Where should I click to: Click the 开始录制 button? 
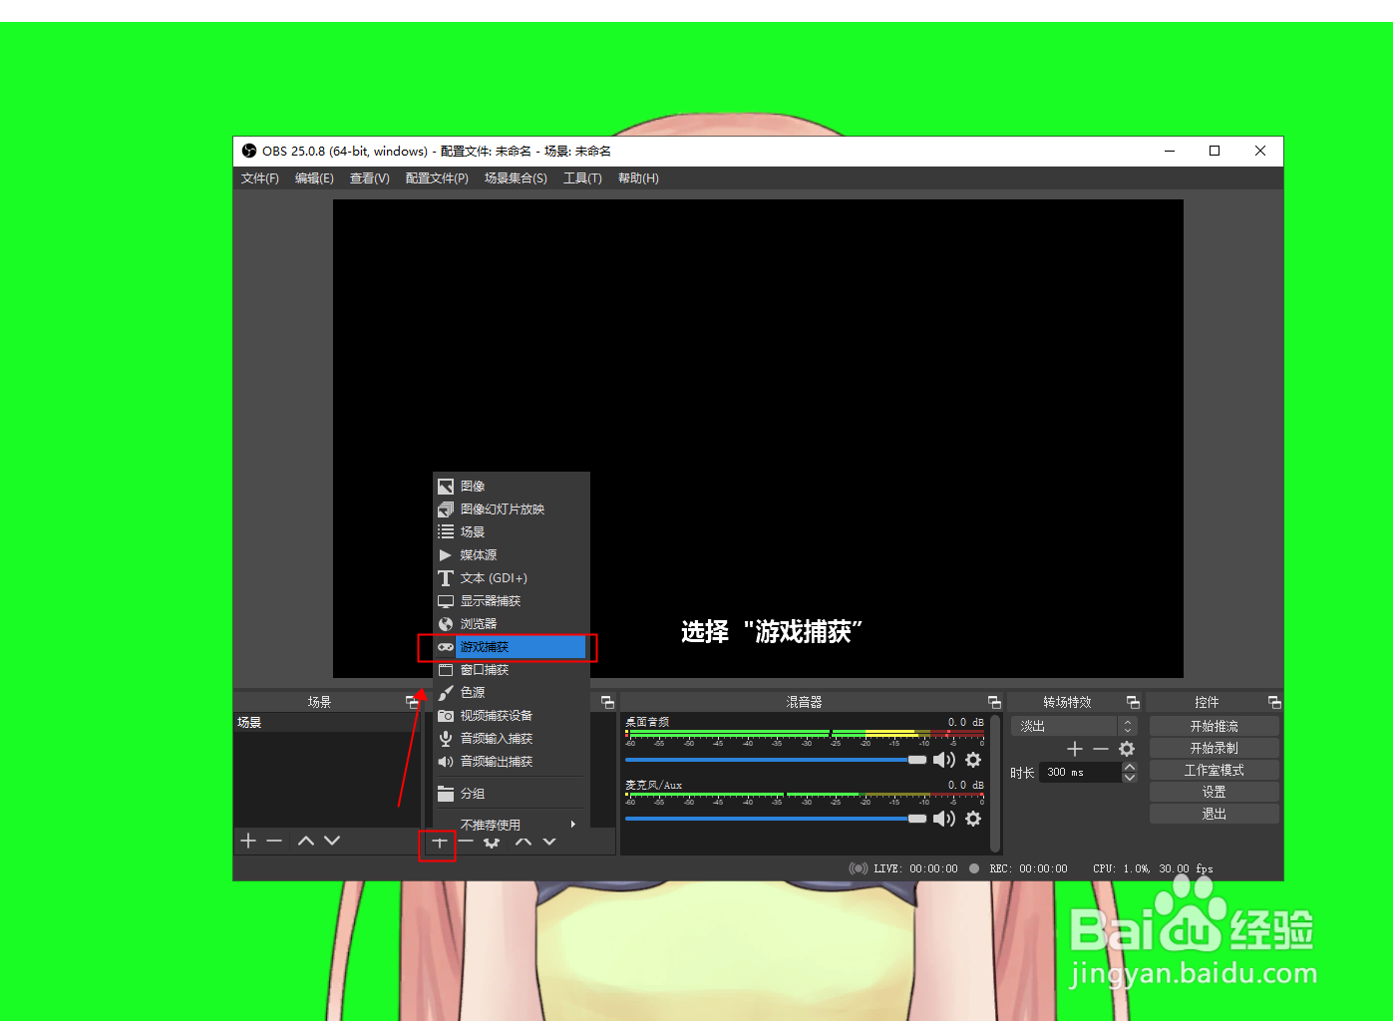[x=1214, y=749]
